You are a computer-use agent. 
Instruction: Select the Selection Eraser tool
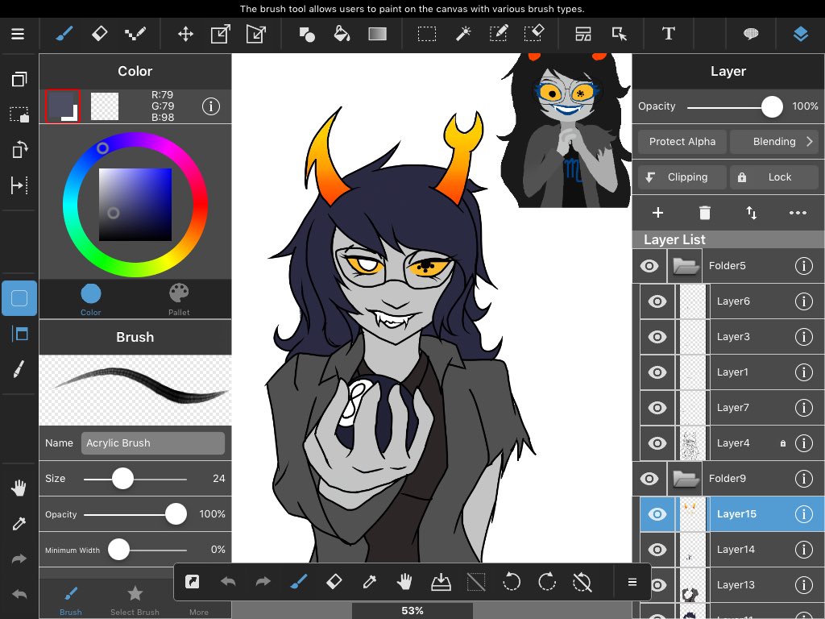pyautogui.click(x=534, y=34)
